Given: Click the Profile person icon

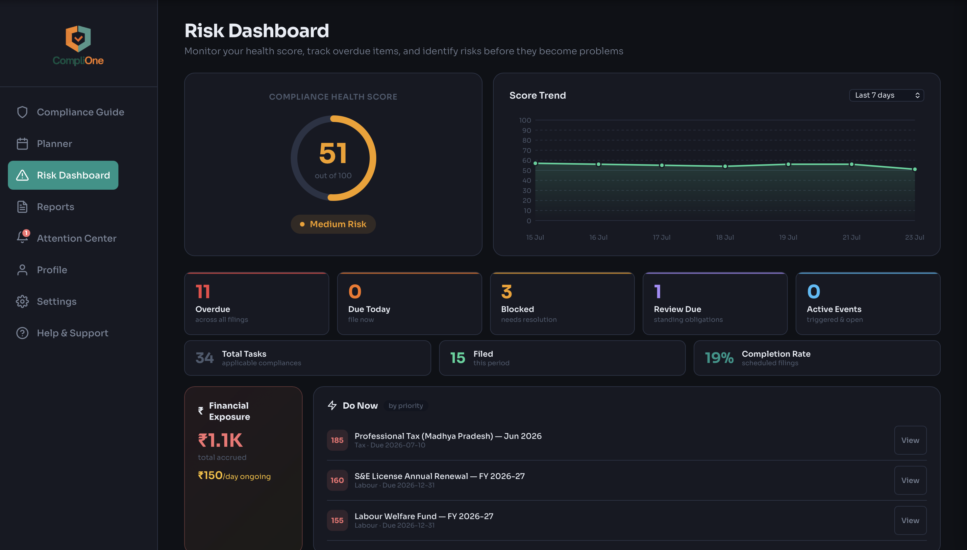Looking at the screenshot, I should click(x=22, y=270).
